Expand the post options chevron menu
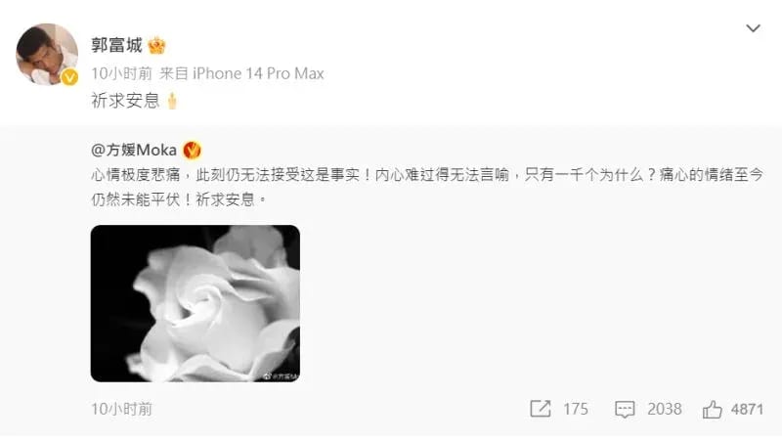782x441 pixels. point(753,28)
